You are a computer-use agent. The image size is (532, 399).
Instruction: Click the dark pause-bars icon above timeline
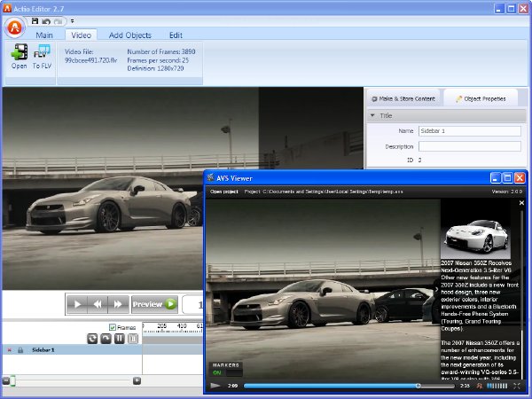120,339
